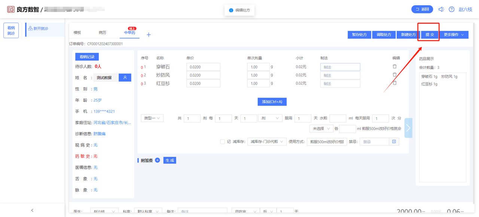Click the 新建处方 button

(x=408, y=34)
